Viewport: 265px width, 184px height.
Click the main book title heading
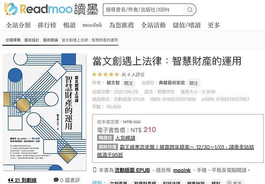tap(167, 61)
